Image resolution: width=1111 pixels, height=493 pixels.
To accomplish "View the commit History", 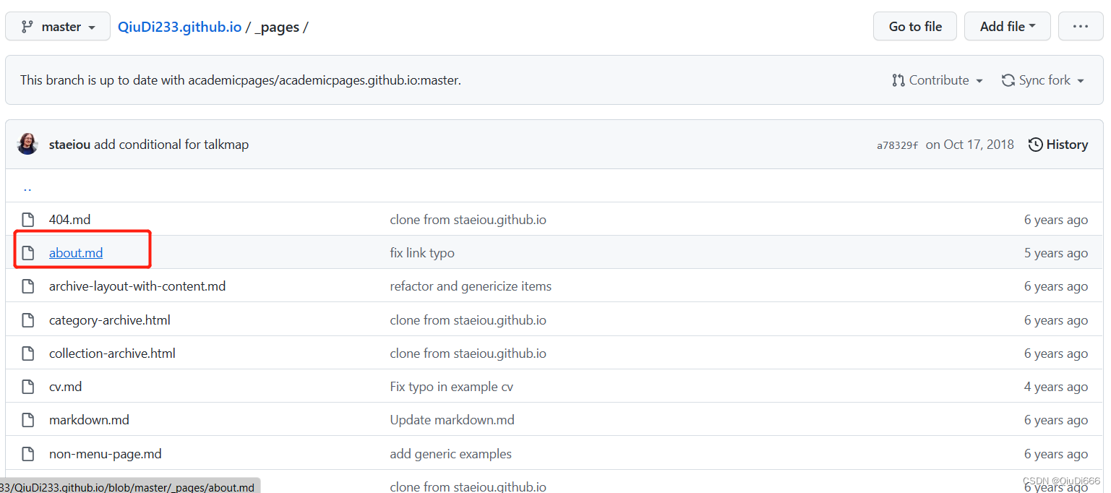I will (x=1058, y=145).
